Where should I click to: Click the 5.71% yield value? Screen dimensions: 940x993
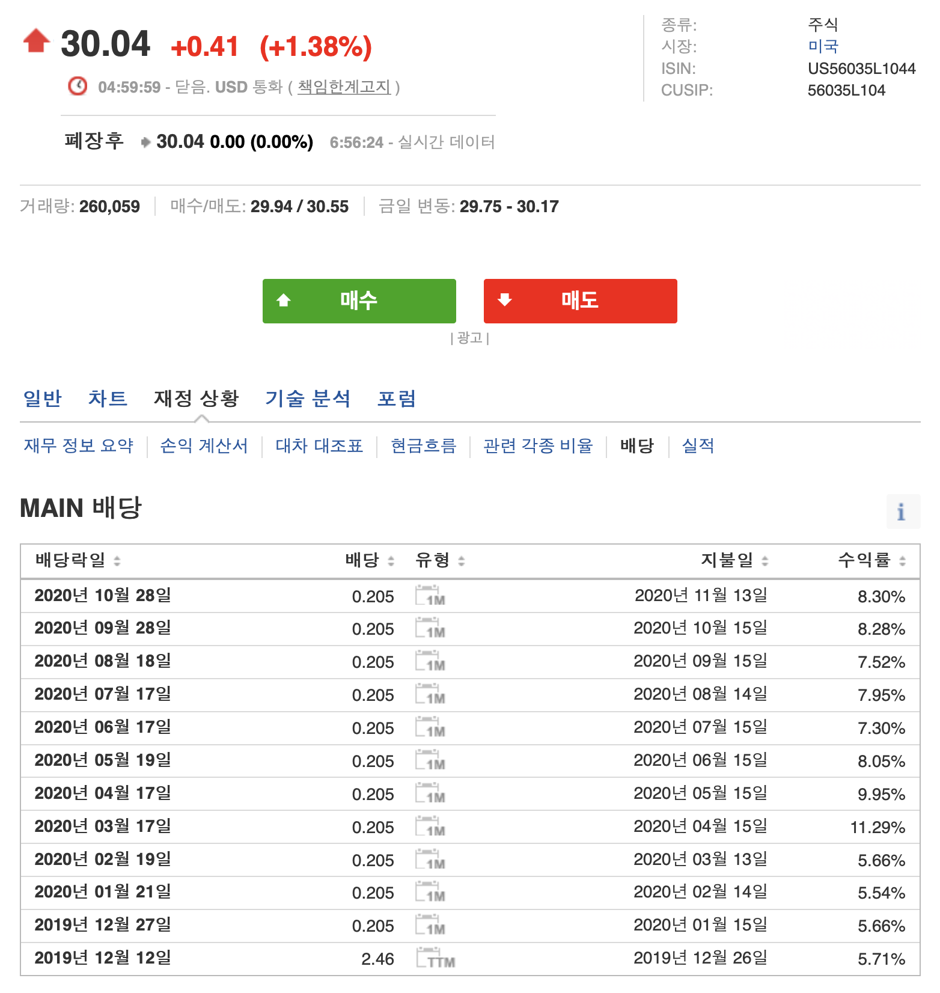[881, 959]
